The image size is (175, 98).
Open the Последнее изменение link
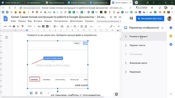tap(109, 21)
